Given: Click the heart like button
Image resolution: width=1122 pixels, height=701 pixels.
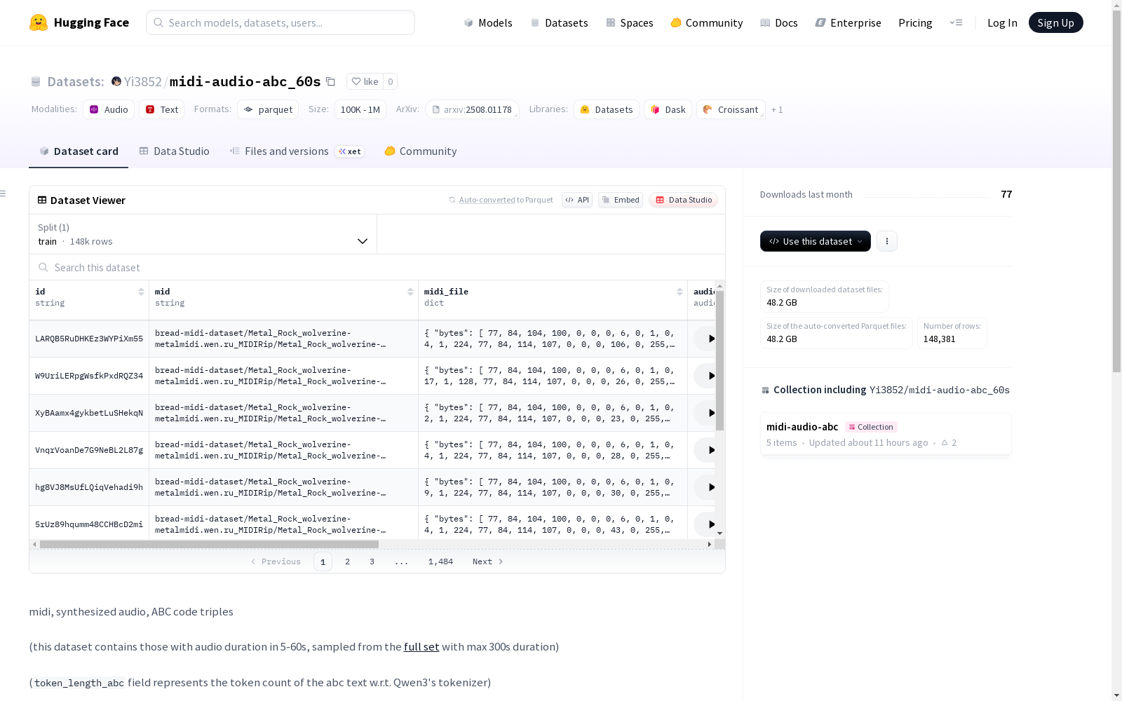Looking at the screenshot, I should 365,81.
